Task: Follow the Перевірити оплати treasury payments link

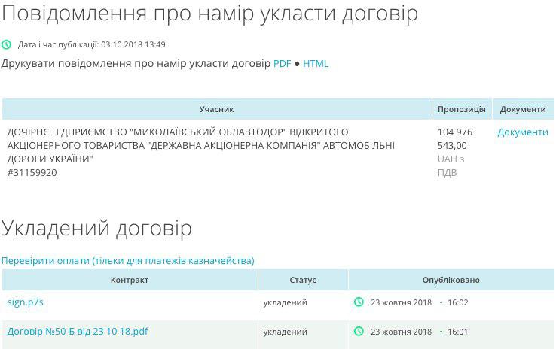Action: [128, 261]
